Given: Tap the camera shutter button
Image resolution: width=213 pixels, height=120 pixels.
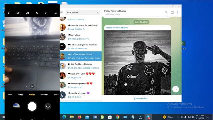Looking at the screenshot, I should (x=32, y=106).
